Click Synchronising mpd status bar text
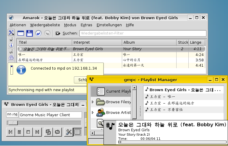Viewport: 228px width, 146px height. 41,90
